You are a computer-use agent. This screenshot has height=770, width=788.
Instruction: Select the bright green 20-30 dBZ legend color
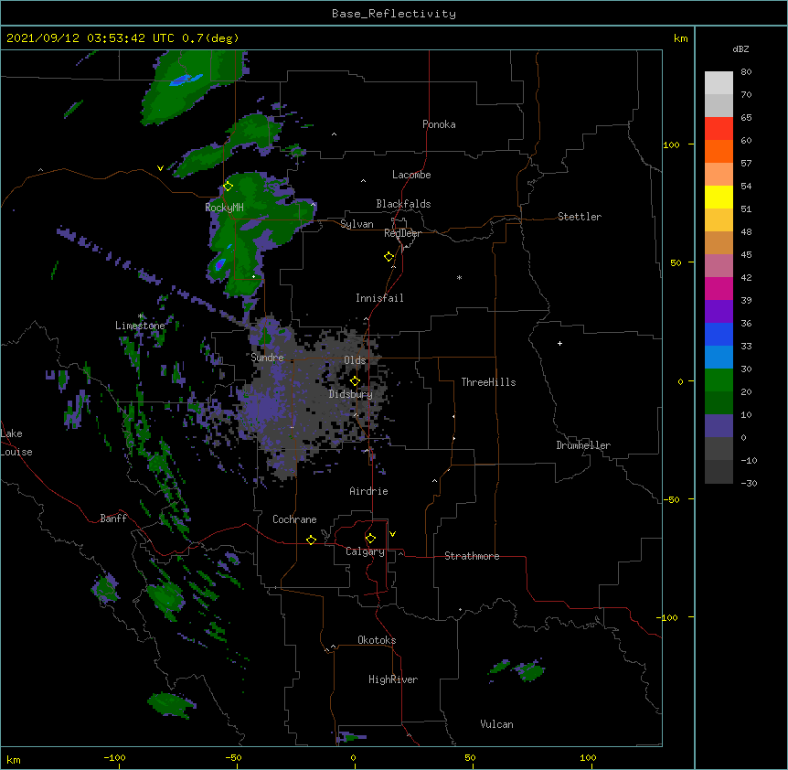pos(719,380)
